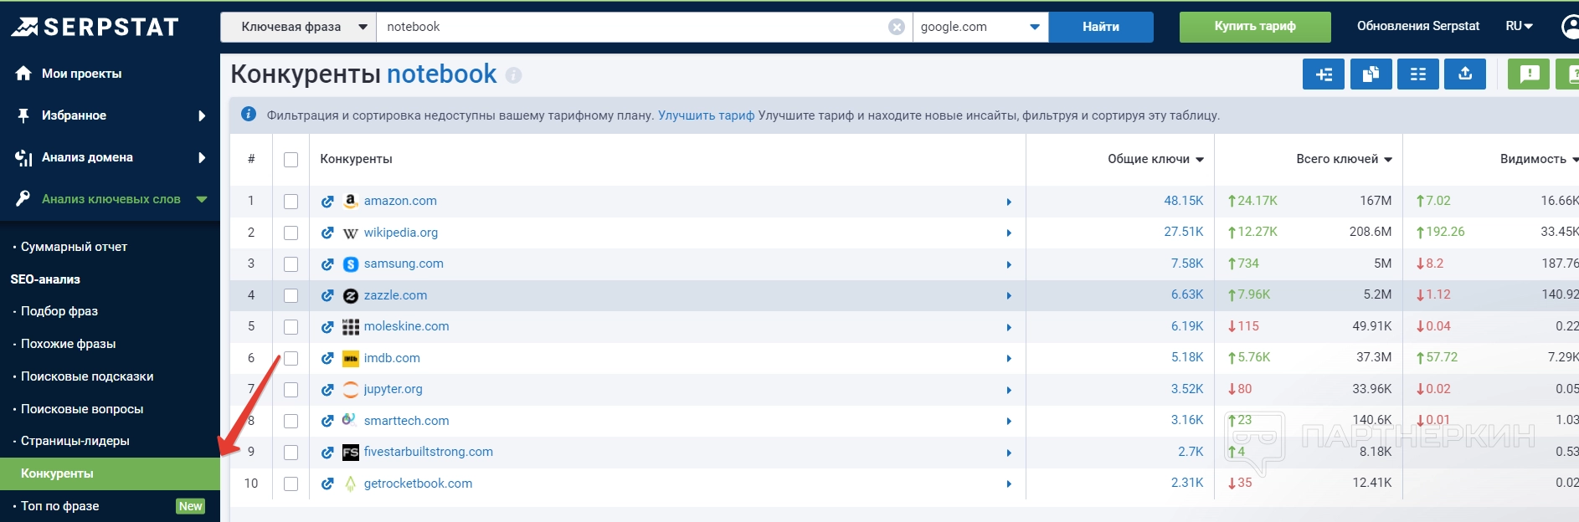The height and width of the screenshot is (522, 1579).
Task: Click the info icon beside notebook heading
Action: [x=513, y=75]
